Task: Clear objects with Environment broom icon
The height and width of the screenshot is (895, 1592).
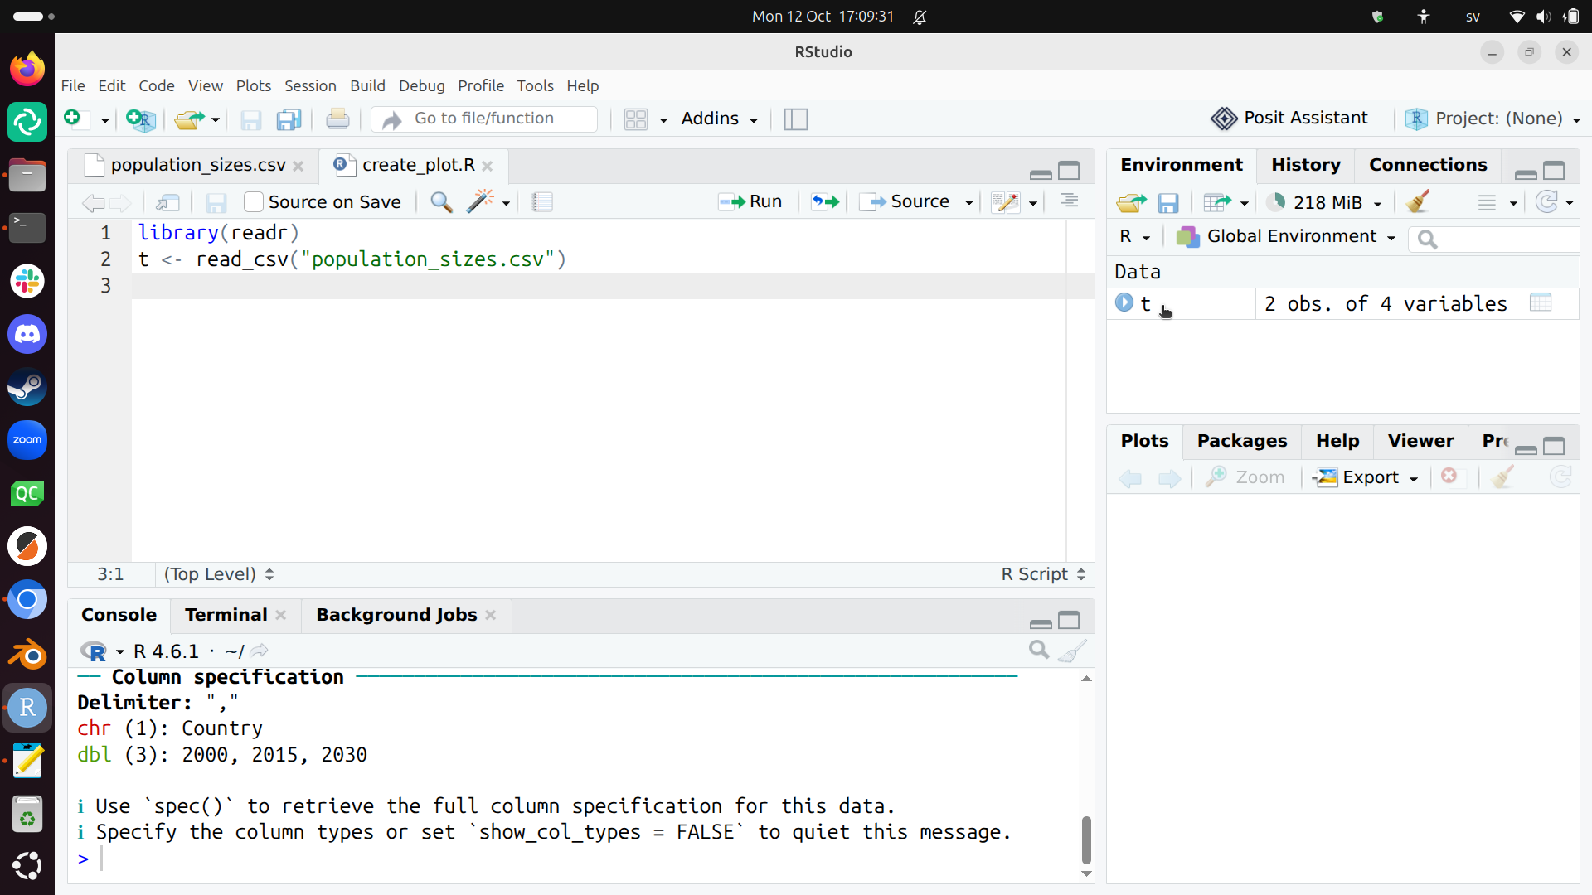Action: 1418,201
